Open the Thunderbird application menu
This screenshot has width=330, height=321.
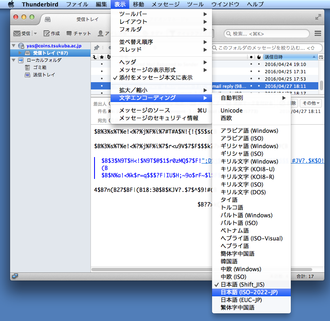[40, 4]
